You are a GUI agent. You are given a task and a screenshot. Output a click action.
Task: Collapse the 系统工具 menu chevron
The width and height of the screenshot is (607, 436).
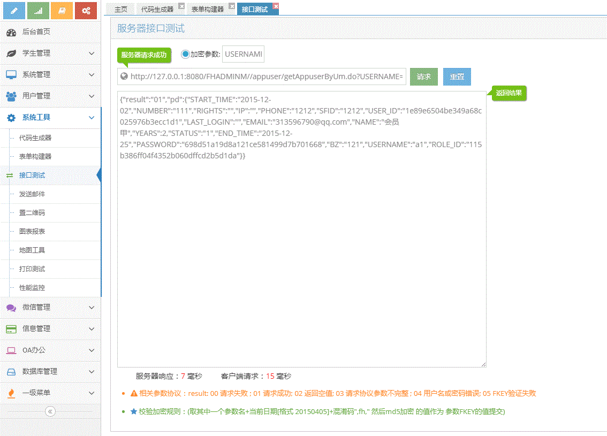[92, 118]
